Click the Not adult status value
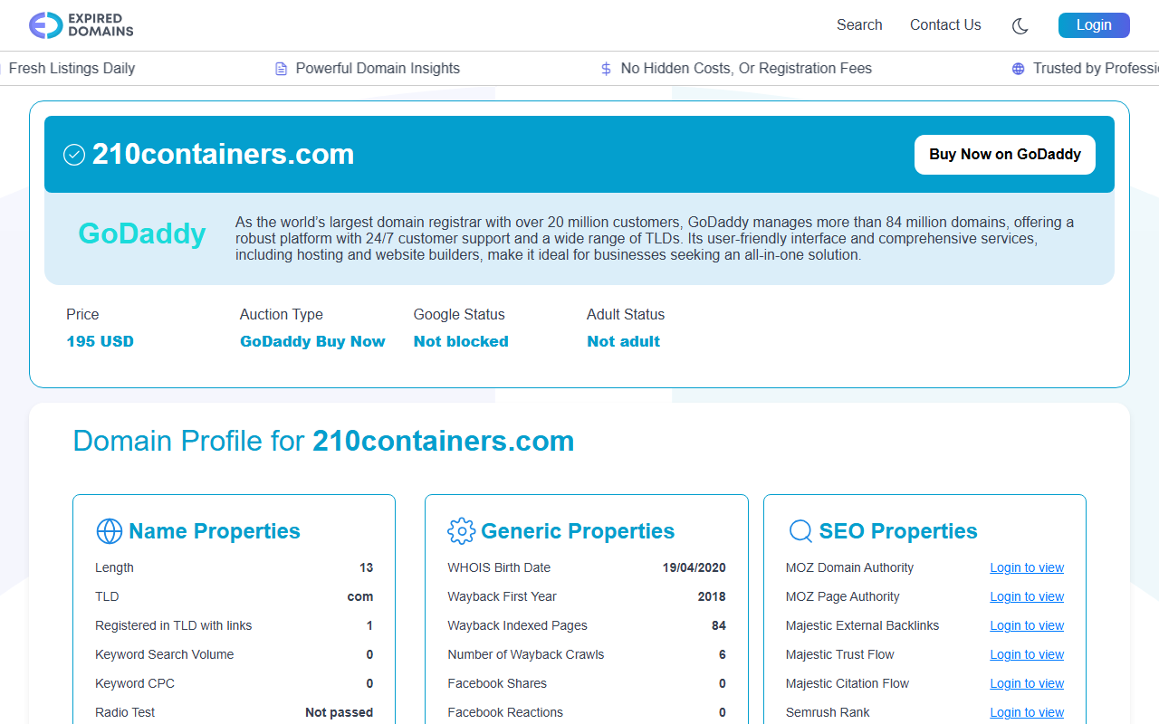 pyautogui.click(x=623, y=341)
